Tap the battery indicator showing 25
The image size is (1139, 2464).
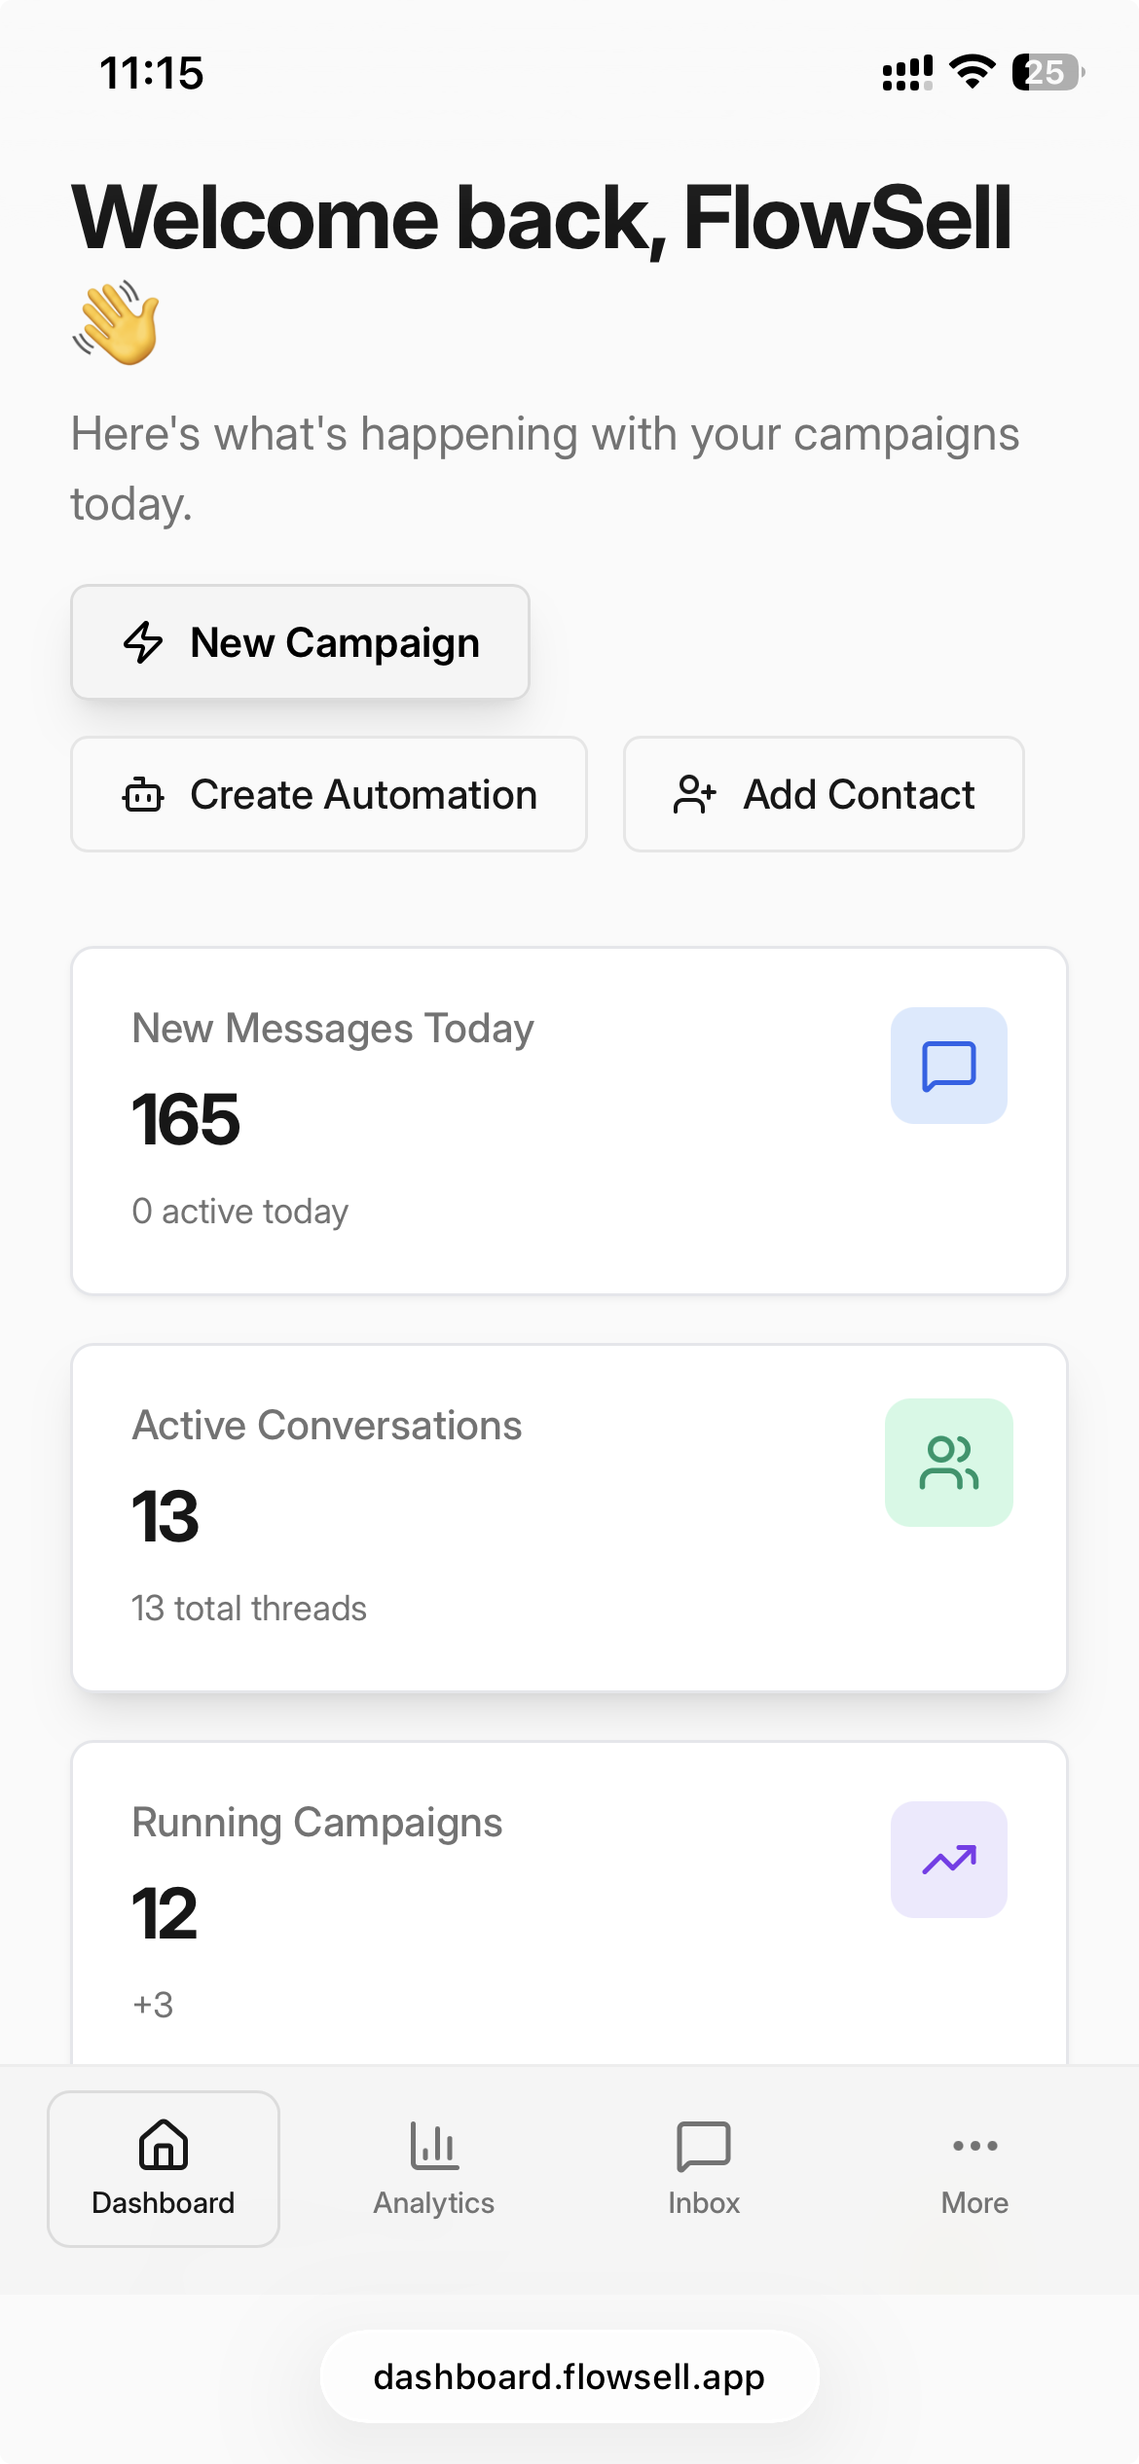[x=1048, y=72]
